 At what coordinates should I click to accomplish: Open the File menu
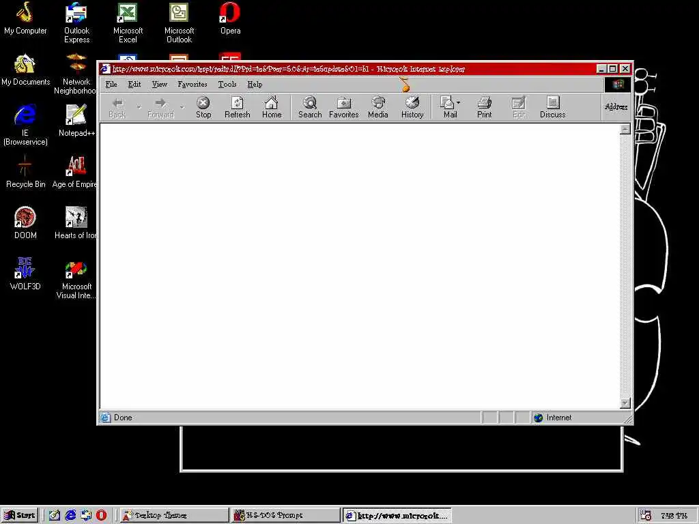(x=111, y=84)
